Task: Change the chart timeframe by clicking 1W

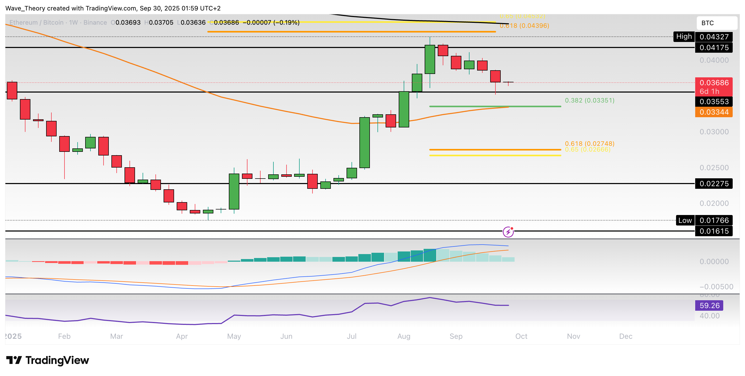Action: (x=73, y=22)
